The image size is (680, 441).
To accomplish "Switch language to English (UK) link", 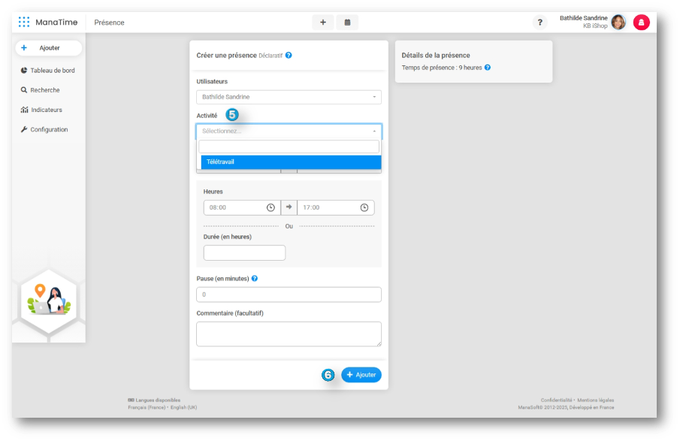I will click(x=183, y=407).
